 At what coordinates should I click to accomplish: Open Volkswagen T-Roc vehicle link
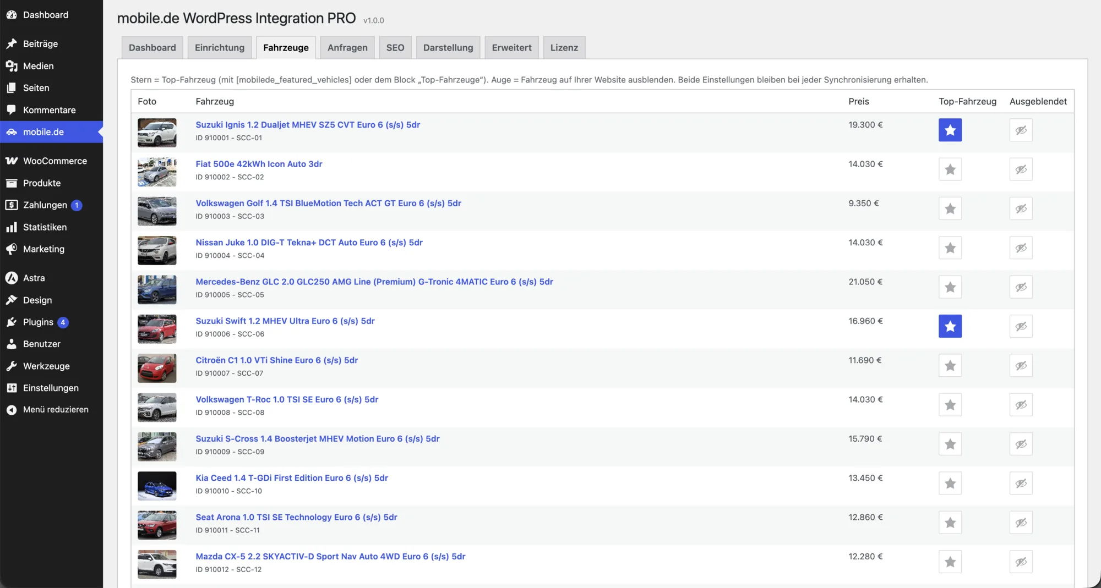[287, 399]
